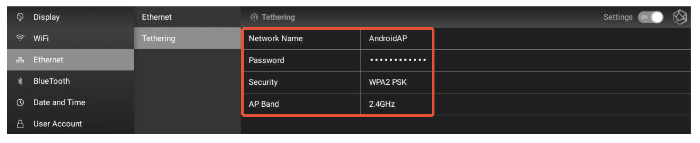Viewport: 700px width, 143px height.
Task: Open BlueTooth settings label
Action: coord(52,81)
